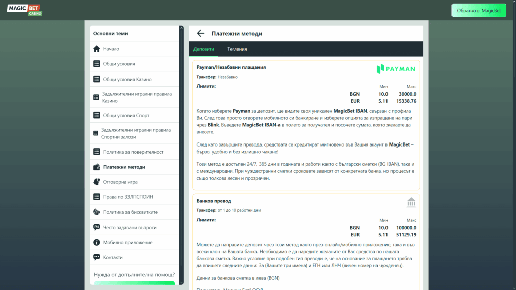
Task: Click the sidebar vertical scrollbar
Action: 181,151
